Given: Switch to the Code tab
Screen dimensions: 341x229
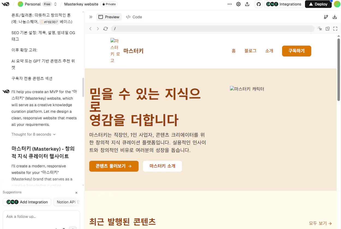Looking at the screenshot, I should [x=134, y=17].
